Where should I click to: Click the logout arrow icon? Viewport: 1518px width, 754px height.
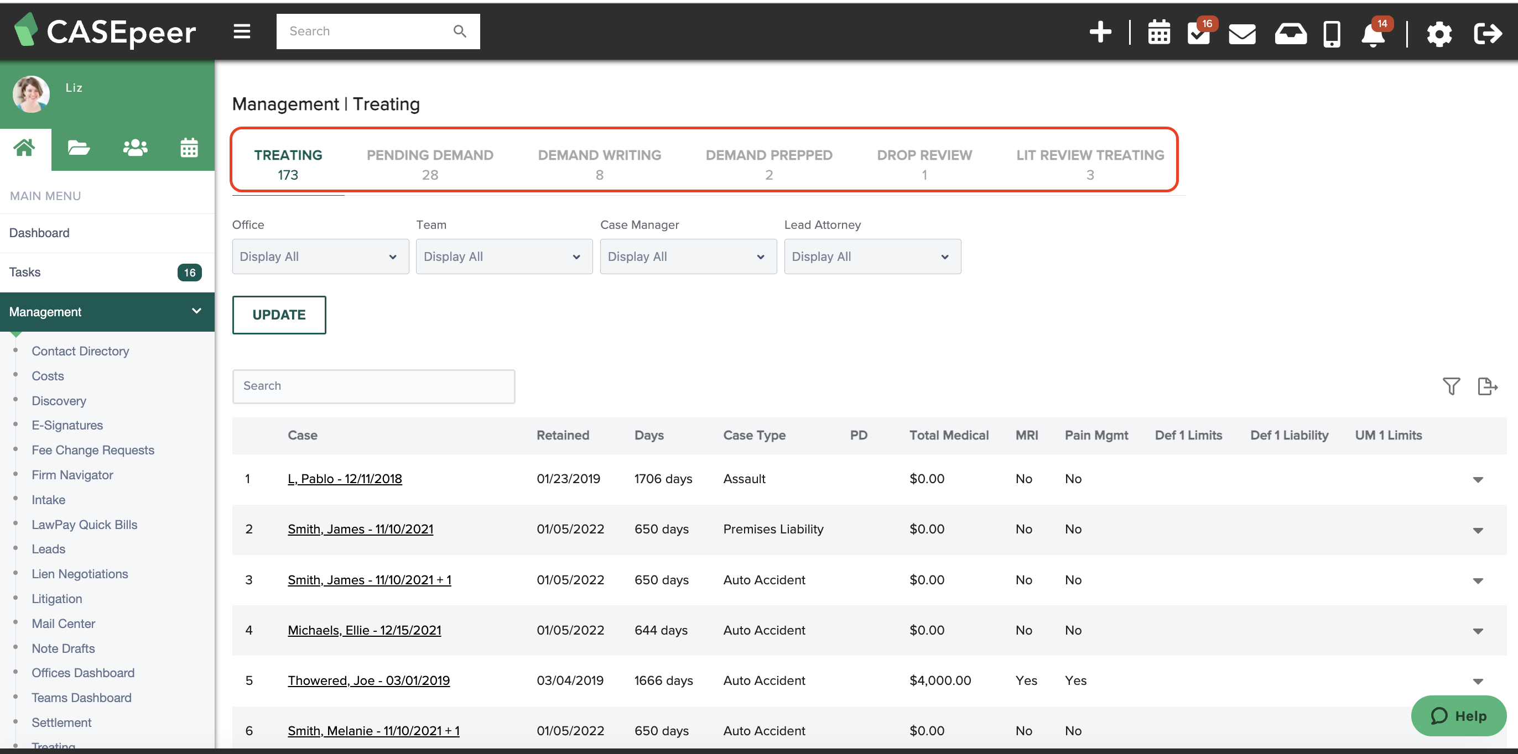point(1488,33)
